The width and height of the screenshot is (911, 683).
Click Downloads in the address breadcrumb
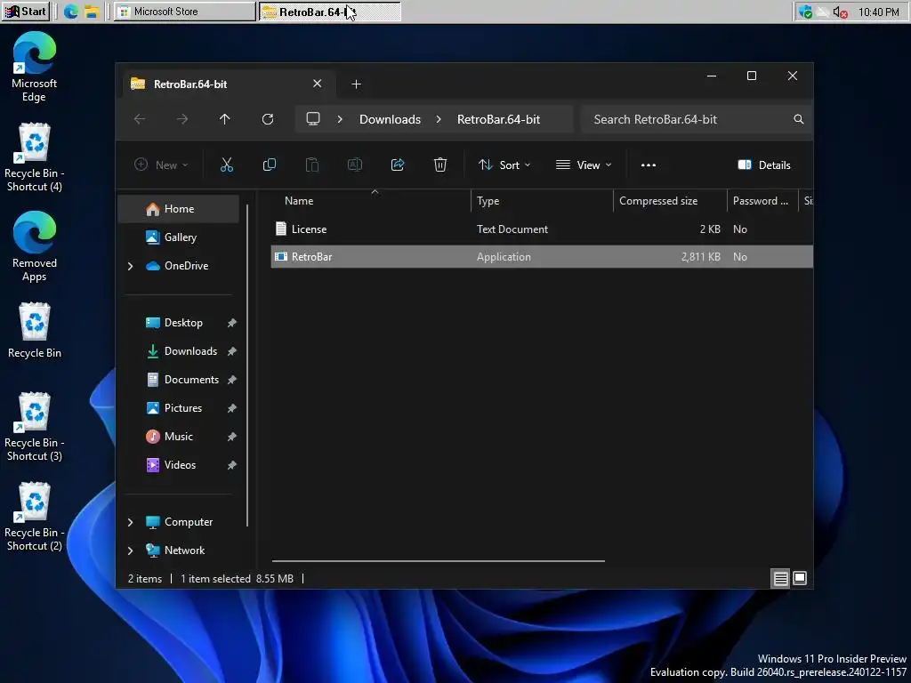[x=390, y=119]
